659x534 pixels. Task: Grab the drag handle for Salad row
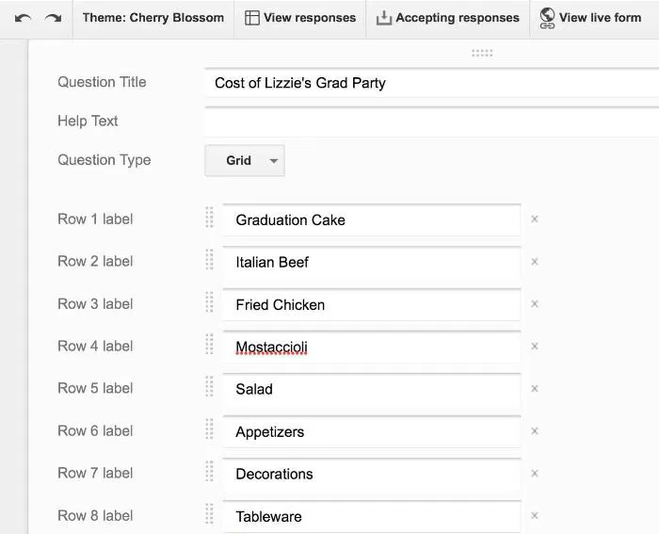[210, 388]
